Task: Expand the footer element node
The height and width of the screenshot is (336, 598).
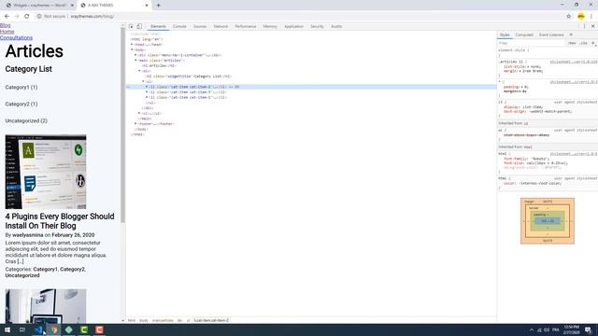Action: pos(135,123)
